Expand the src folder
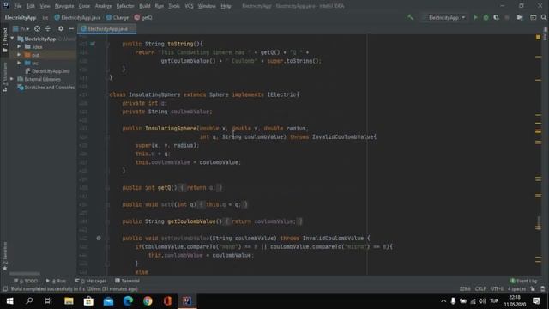Viewport: 549px width, 309px height. pyautogui.click(x=19, y=63)
